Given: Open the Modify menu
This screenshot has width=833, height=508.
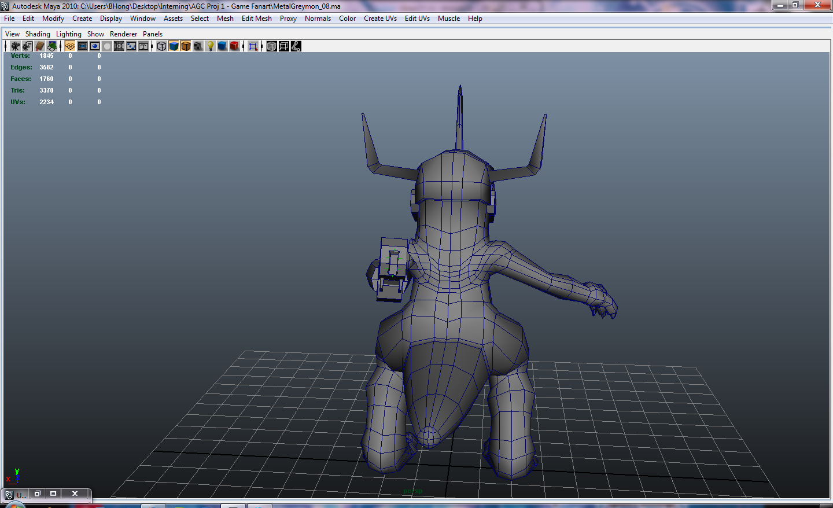Looking at the screenshot, I should click(x=53, y=19).
